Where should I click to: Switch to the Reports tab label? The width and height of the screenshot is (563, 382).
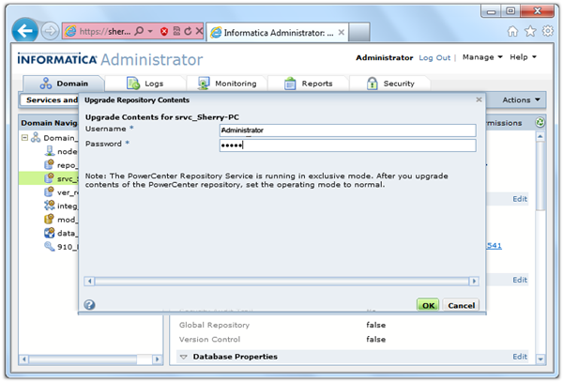[x=317, y=84]
